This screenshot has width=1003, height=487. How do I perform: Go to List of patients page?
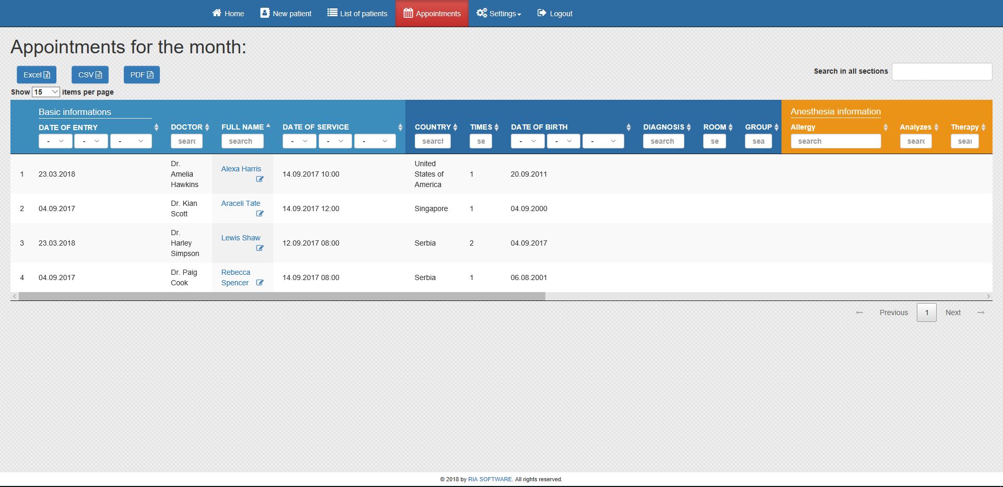(357, 14)
